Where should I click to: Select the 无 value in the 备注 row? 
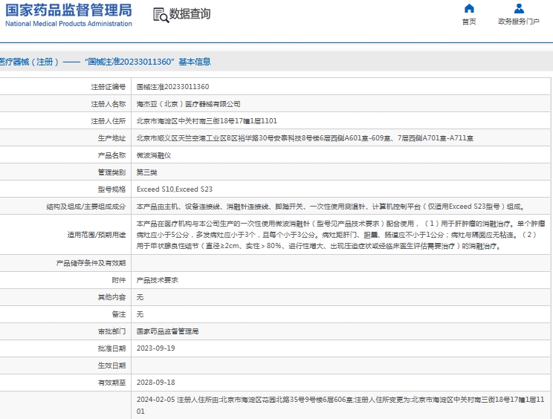click(x=140, y=314)
